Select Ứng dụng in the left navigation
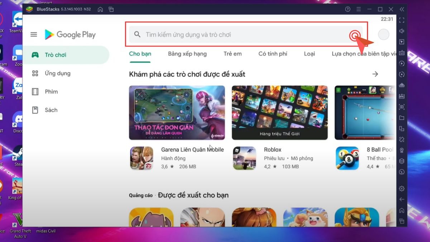 [x=66, y=73]
